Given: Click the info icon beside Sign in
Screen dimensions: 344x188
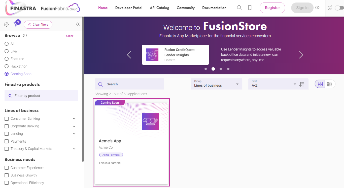Looking at the screenshot, I should tap(317, 8).
